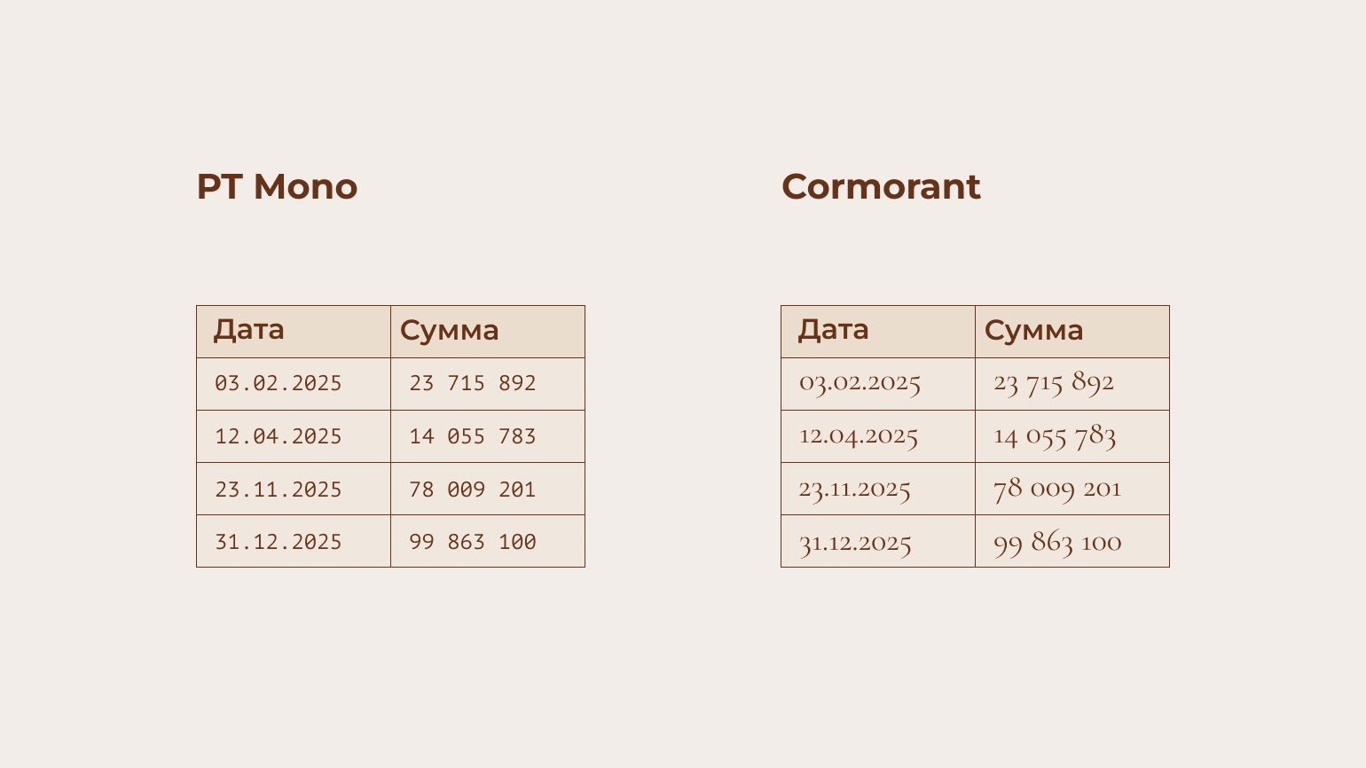Select 99 863 100 in PT Mono table
Screen dimensions: 1366x768
coord(473,542)
